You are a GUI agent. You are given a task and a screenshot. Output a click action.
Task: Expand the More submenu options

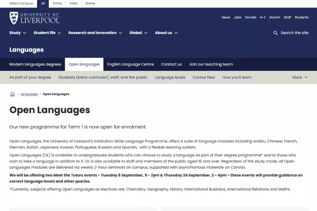pyautogui.click(x=300, y=77)
